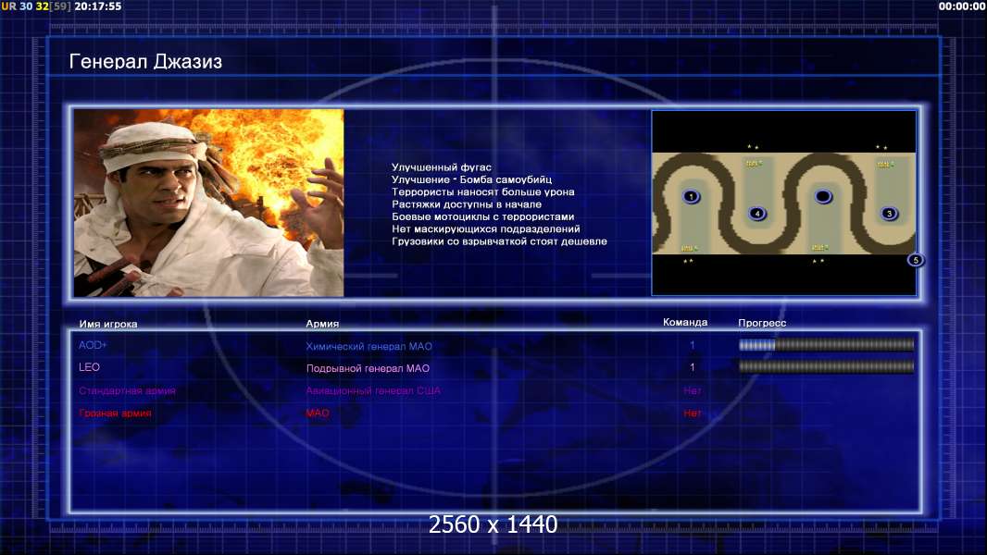Click the title text 'Генерал Джазиз'
Viewport: 987px width, 555px height.
145,62
